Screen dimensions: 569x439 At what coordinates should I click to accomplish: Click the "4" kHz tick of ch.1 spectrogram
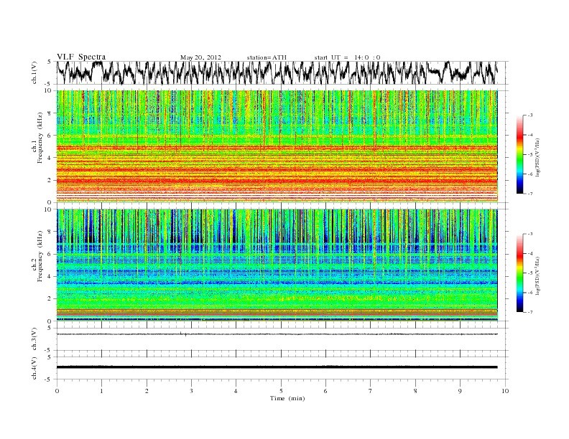(50, 158)
